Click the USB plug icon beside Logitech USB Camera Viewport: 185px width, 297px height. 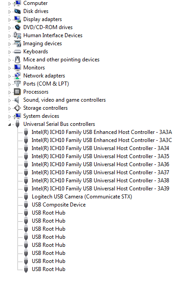click(x=26, y=197)
